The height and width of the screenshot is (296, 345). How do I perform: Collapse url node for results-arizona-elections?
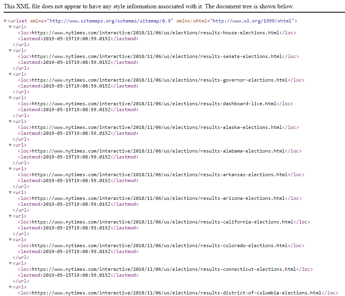pos(10,192)
